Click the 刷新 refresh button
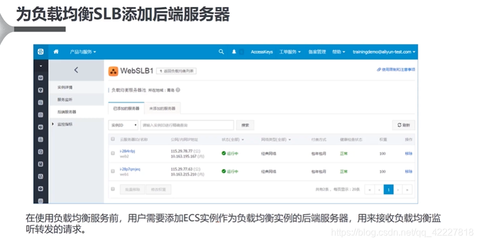Screen dimensions: 479x243 (x=404, y=125)
